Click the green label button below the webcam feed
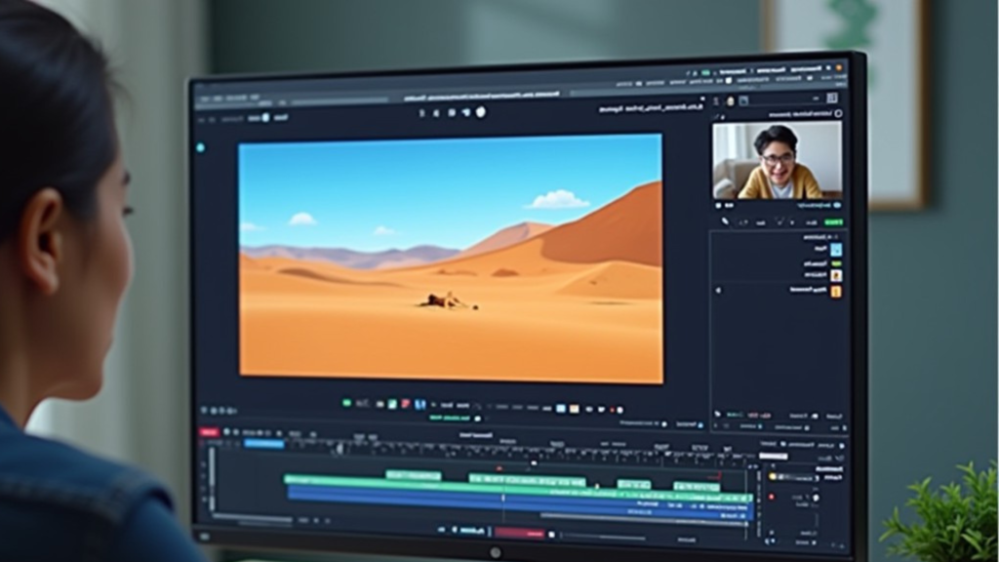Image resolution: width=999 pixels, height=562 pixels. (x=833, y=222)
